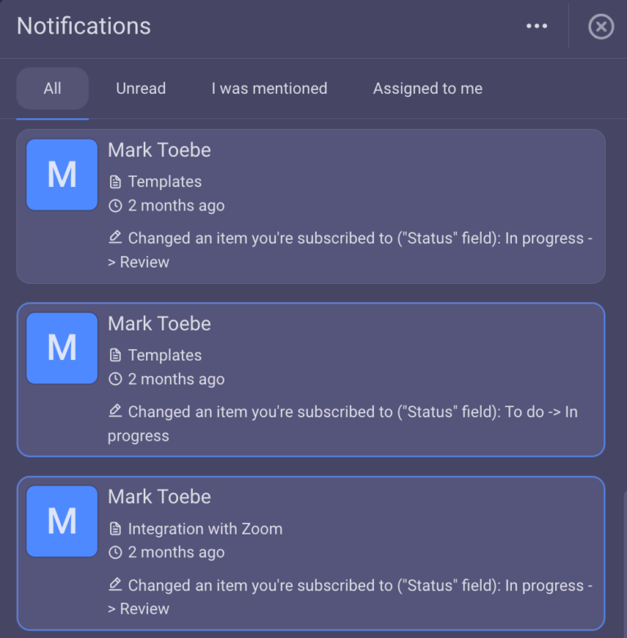Click the document icon in first notification
627x638 pixels.
click(115, 182)
